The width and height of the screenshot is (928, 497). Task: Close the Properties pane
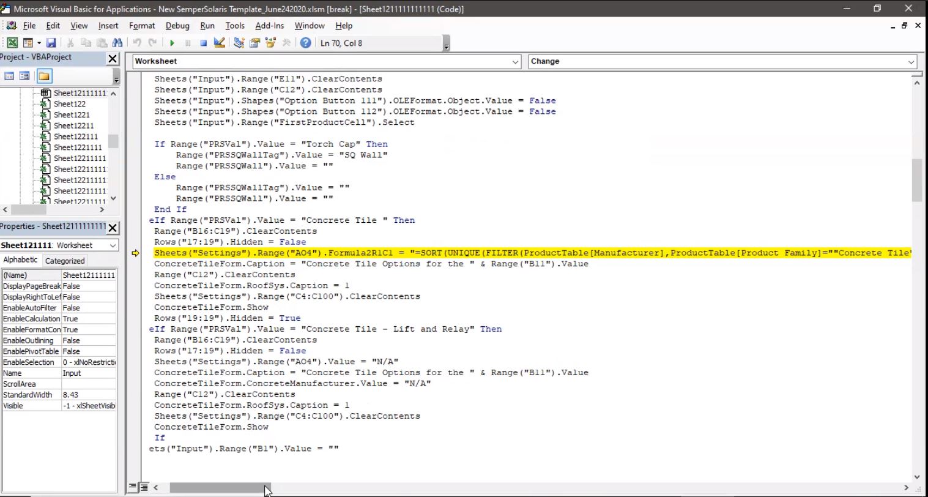(x=113, y=228)
